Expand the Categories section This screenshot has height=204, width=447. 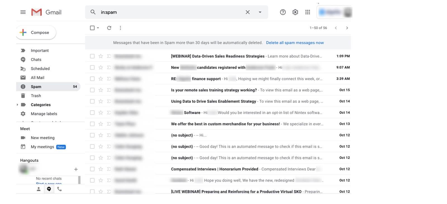(18, 105)
